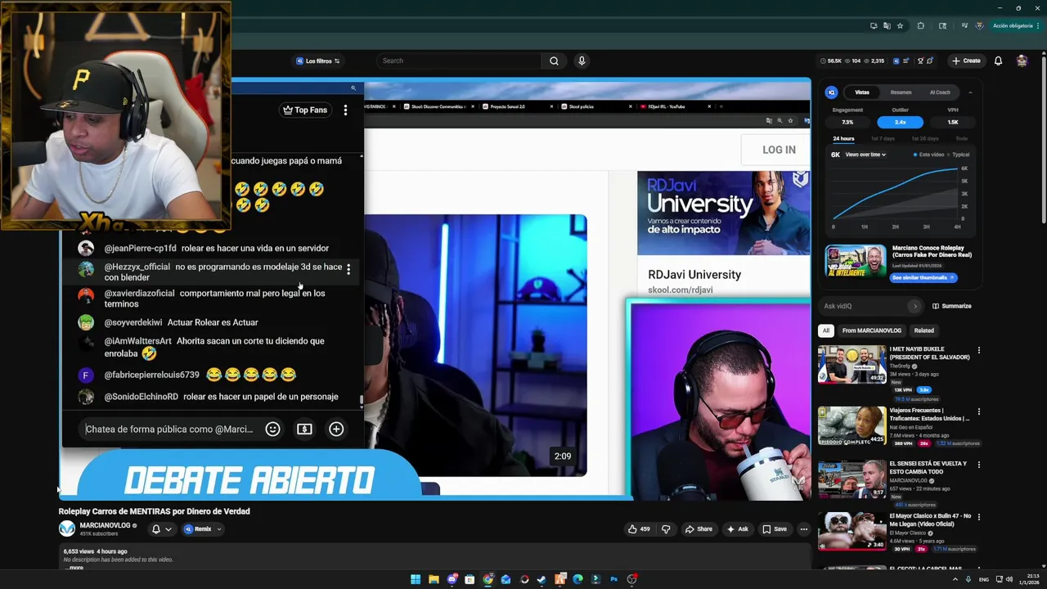The image size is (1047, 589).
Task: Click the chat message input box
Action: pos(169,429)
